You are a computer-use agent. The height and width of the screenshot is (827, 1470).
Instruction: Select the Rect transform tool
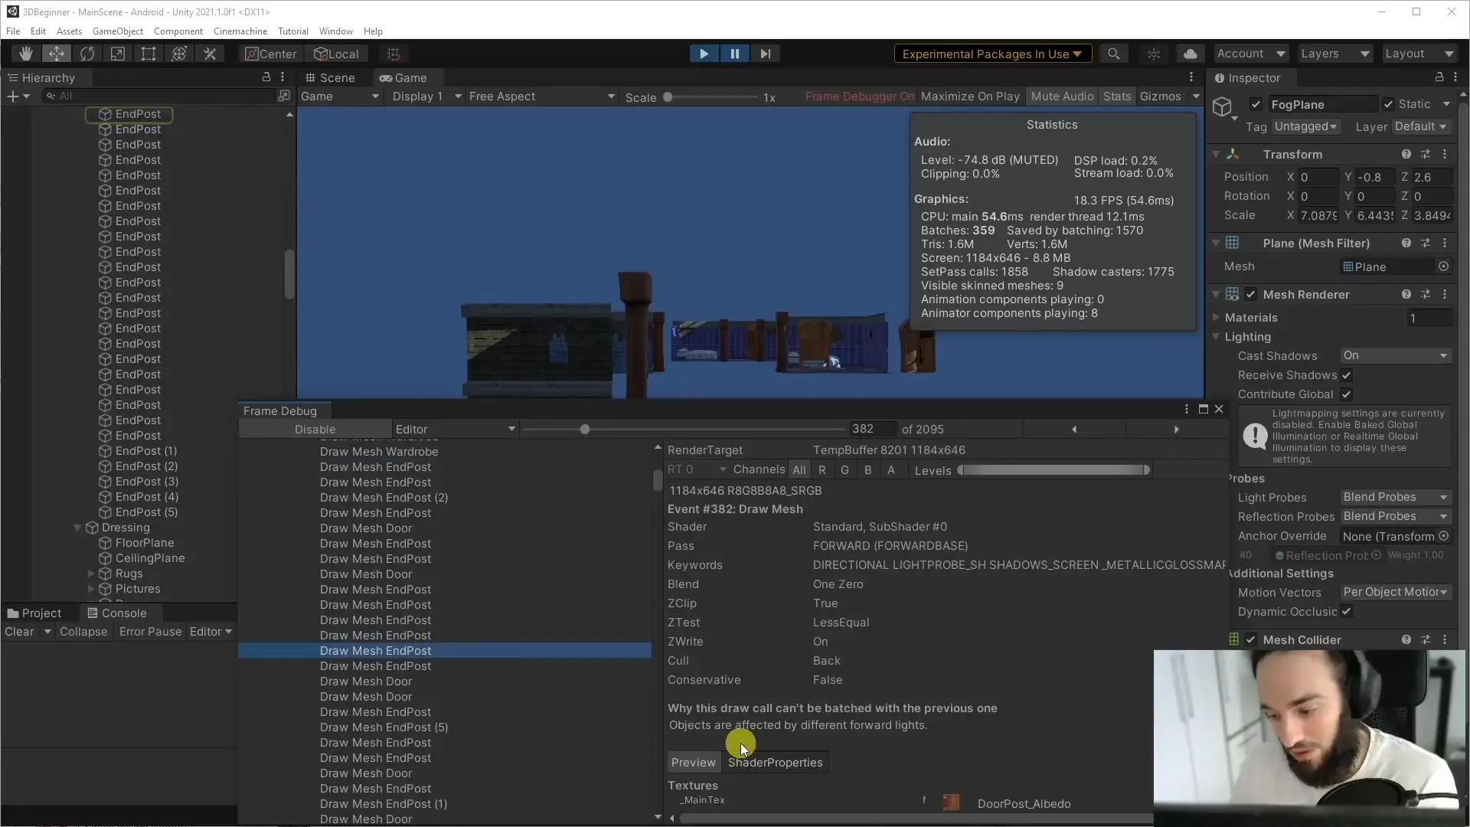point(149,54)
